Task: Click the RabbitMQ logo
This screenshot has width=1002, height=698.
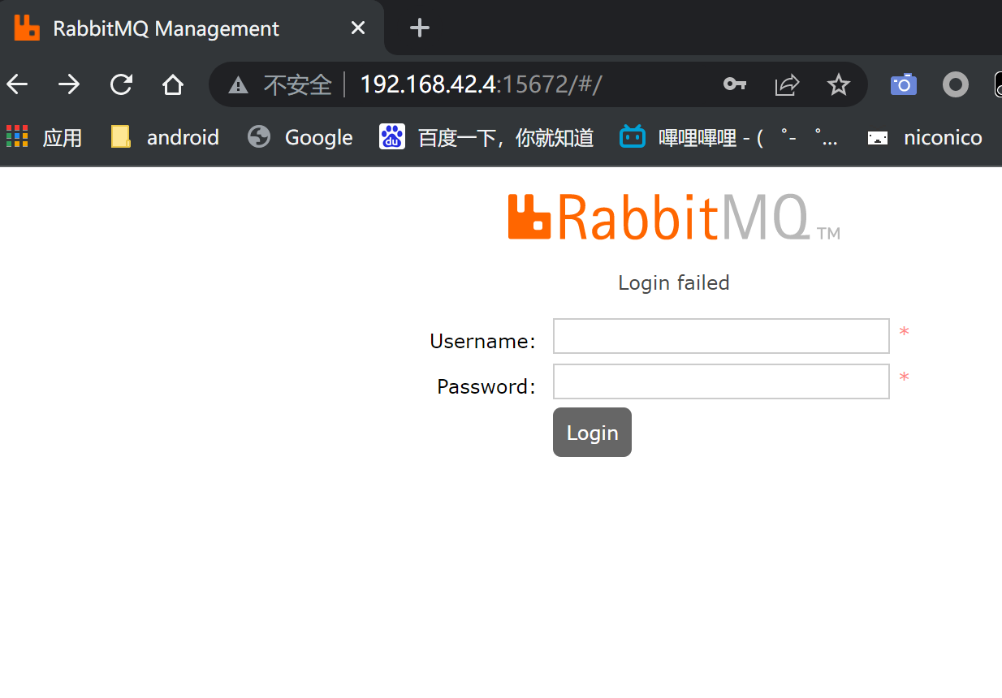Action: [673, 218]
